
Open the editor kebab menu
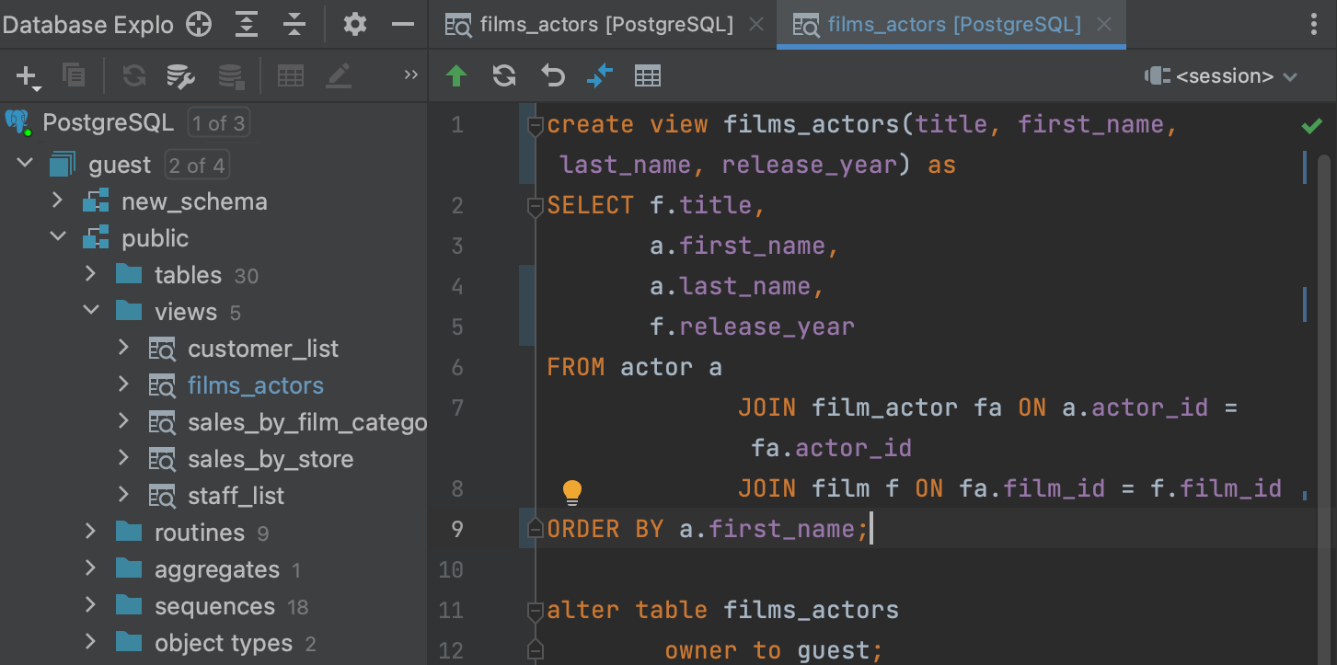1313,25
